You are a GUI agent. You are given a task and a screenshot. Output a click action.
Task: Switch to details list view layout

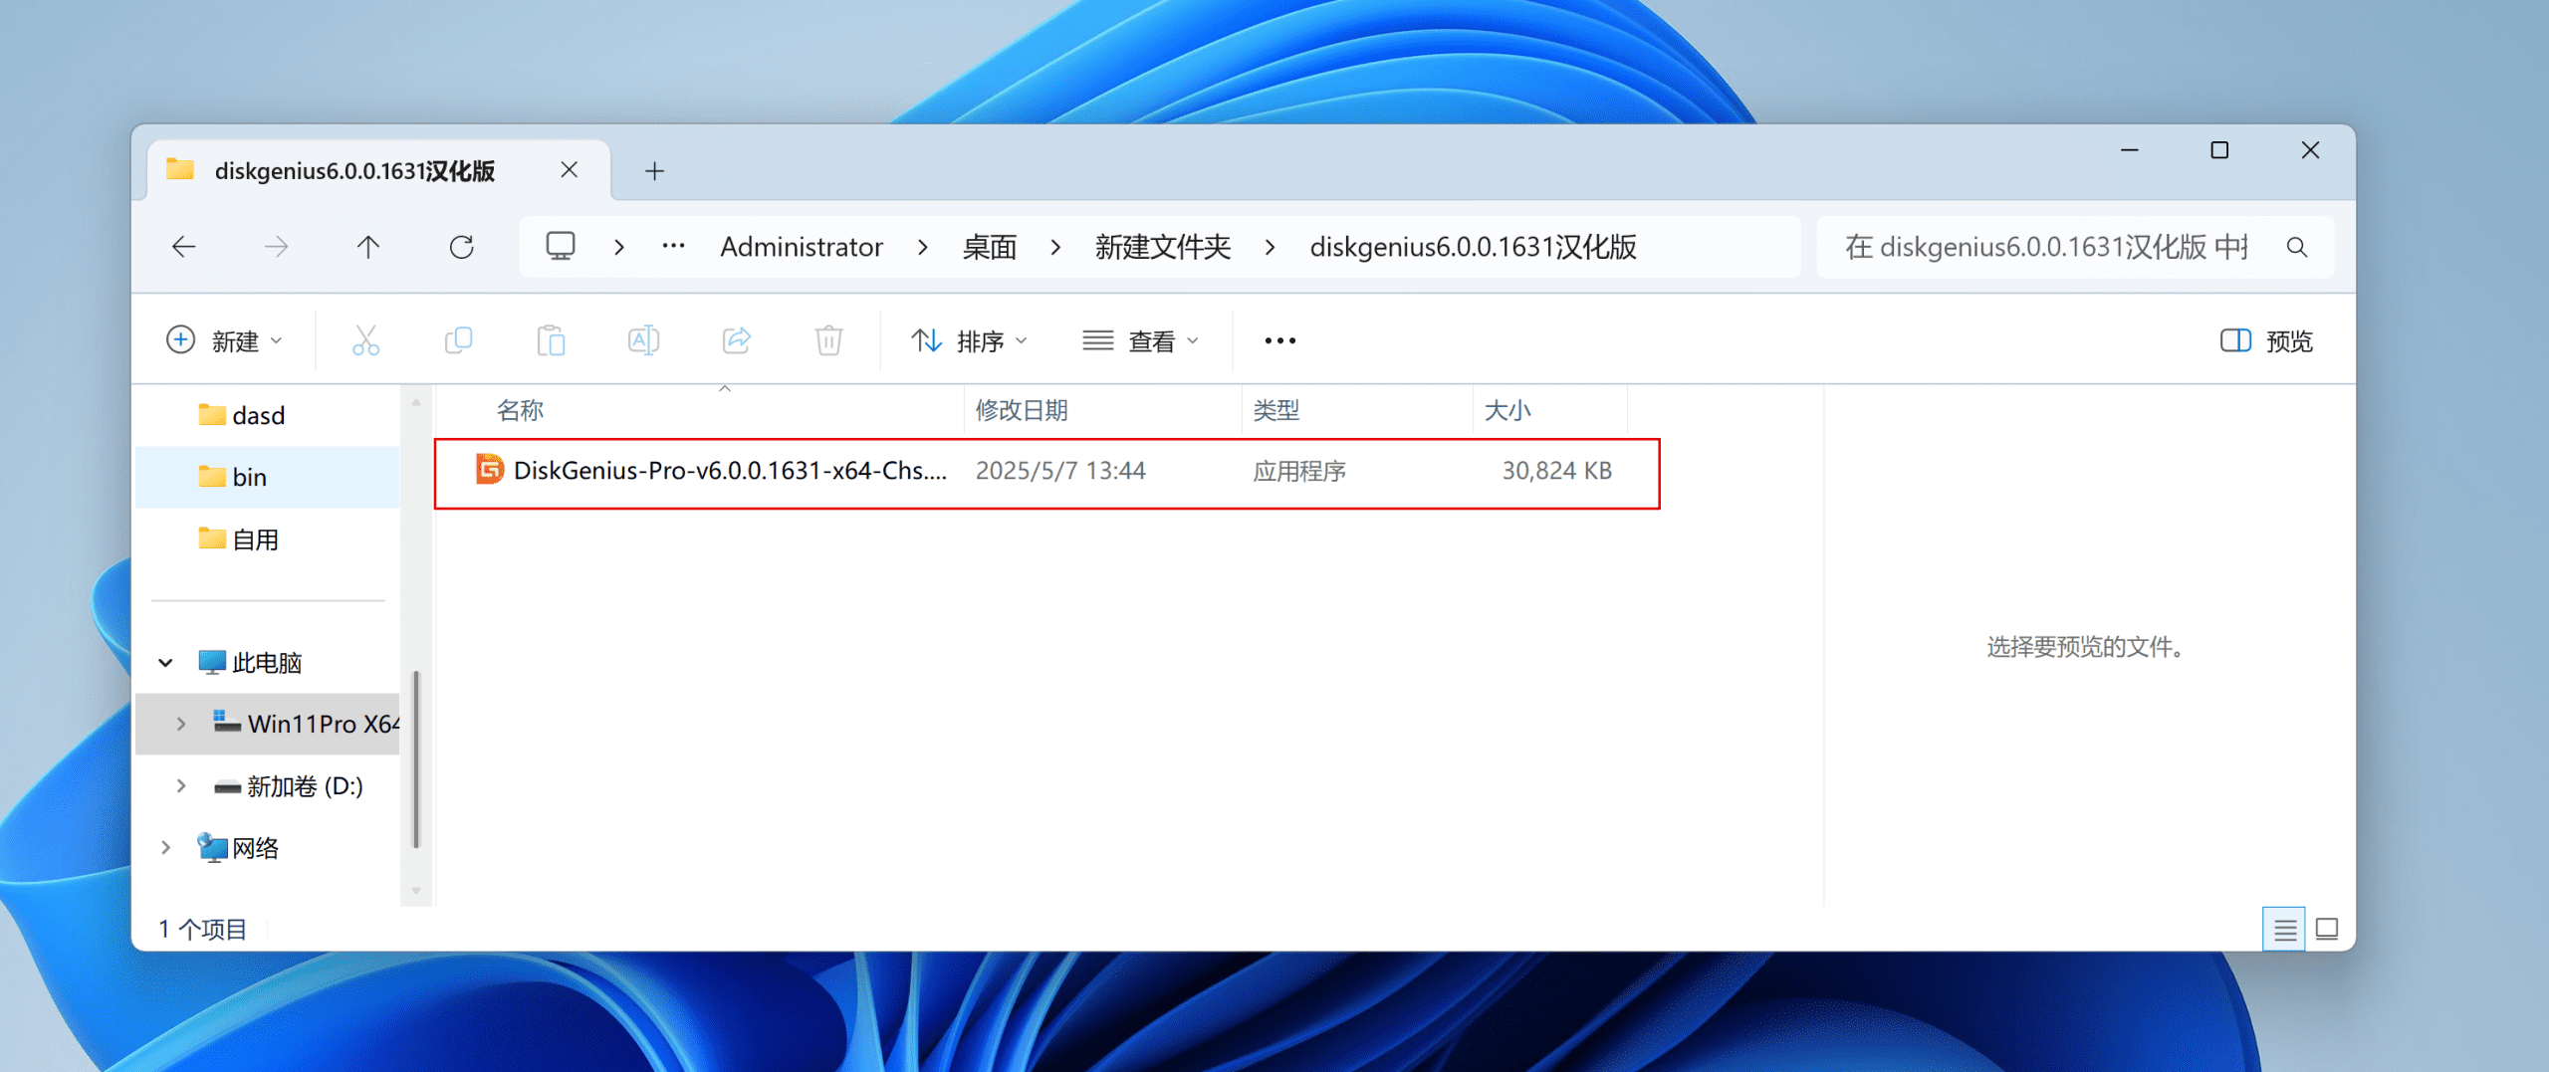(x=2284, y=930)
